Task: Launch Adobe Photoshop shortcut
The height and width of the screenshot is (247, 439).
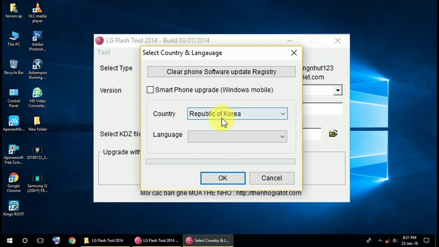Action: tap(37, 41)
